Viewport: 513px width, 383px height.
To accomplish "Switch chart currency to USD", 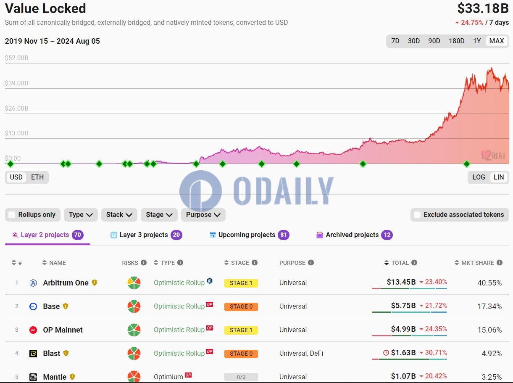I will 16,177.
